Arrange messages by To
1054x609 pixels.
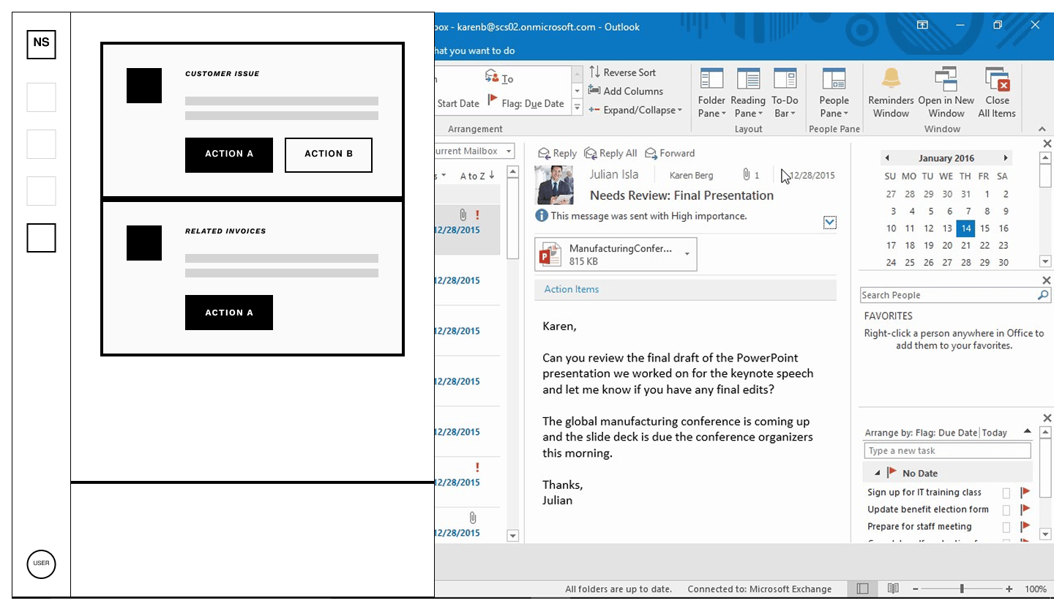pos(499,78)
